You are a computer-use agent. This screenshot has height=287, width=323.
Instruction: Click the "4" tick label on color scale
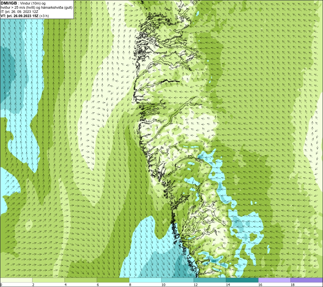(66, 285)
